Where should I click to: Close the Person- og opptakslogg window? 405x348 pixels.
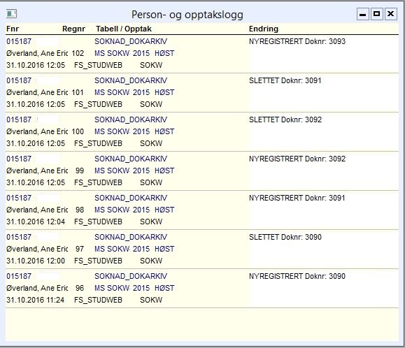(x=391, y=14)
